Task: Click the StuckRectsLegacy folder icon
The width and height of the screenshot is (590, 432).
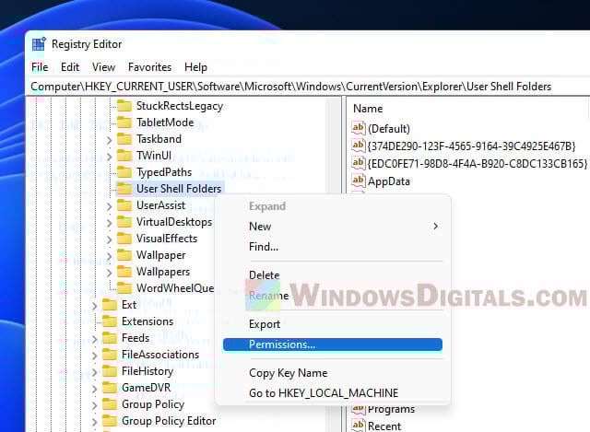Action: pyautogui.click(x=124, y=106)
